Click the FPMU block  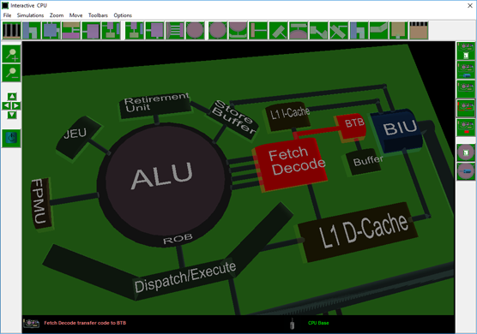tap(41, 204)
